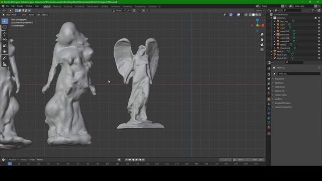Hide mesh.002 via its eye icon
The width and height of the screenshot is (322, 181).
point(319,35)
